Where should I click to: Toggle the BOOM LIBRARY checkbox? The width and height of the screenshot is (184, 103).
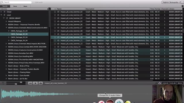pos(7,18)
